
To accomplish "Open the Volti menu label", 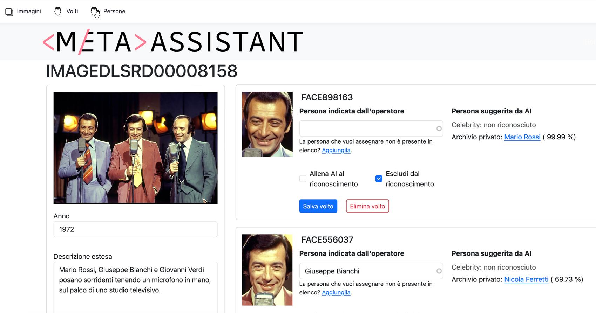I will click(x=72, y=11).
